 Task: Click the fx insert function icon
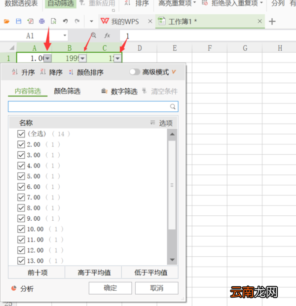[107, 35]
